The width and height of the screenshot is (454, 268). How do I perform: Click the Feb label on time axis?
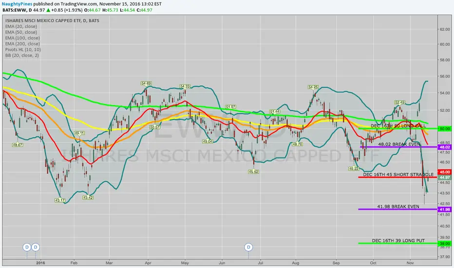[74, 263]
